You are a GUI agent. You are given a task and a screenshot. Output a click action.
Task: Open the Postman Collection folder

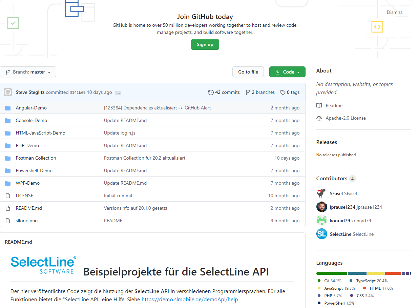36,158
